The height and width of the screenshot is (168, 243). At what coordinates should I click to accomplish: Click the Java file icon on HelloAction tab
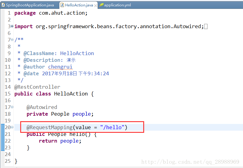62,5
